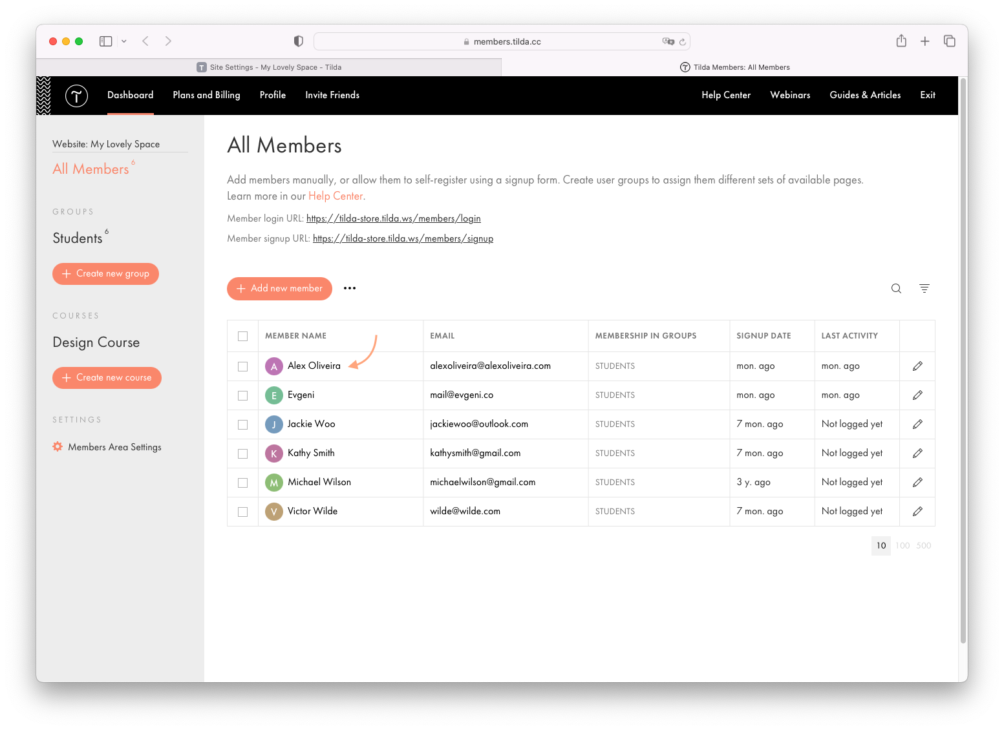Open Members Area Settings gear icon

tap(58, 446)
